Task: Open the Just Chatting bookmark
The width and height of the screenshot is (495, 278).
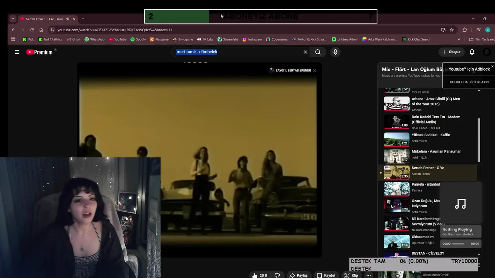Action: point(50,39)
